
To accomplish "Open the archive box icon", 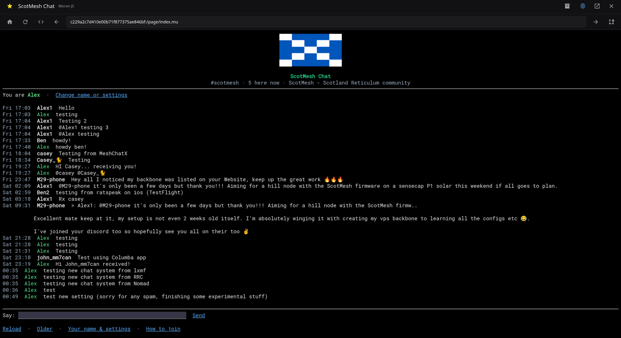I will (x=567, y=6).
